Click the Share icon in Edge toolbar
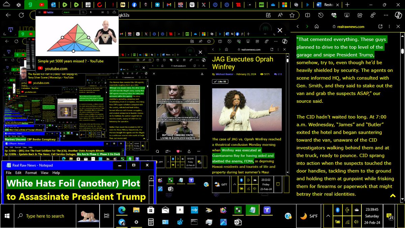The image size is (405, 228). pyautogui.click(x=360, y=15)
